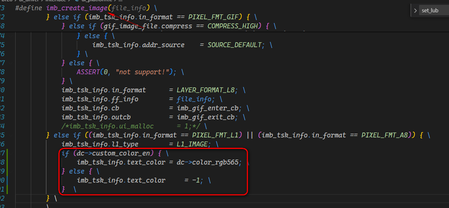Click the -1 value assigned to text_color

[196, 181]
